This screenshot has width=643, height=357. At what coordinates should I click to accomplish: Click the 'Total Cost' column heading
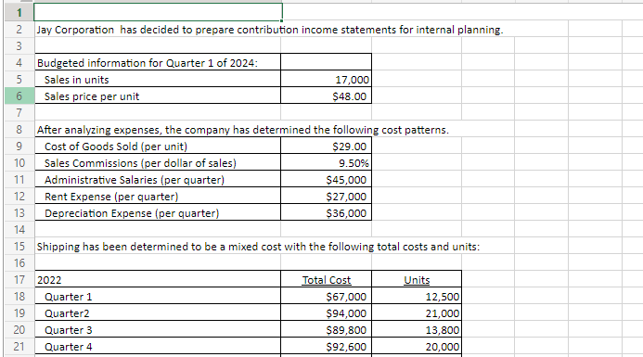point(326,279)
